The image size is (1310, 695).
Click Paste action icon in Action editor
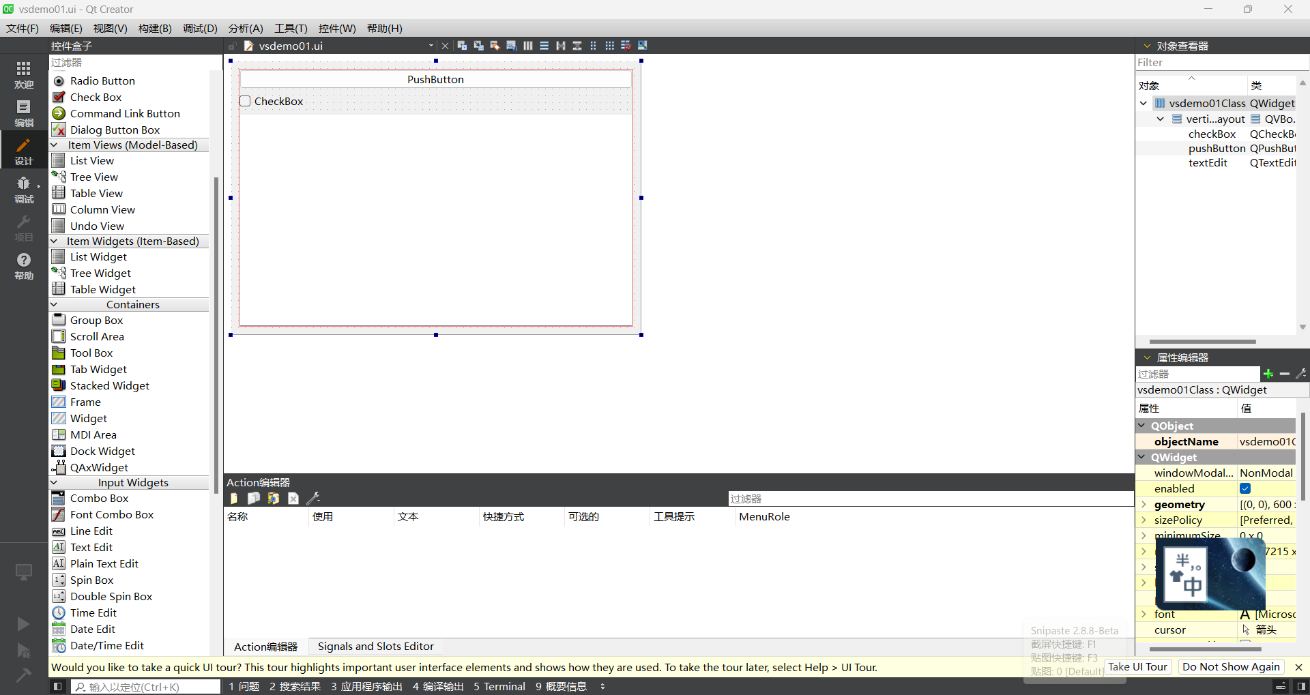[274, 499]
